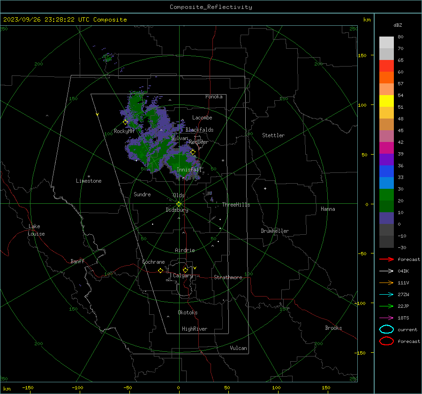
Task: Select the orange 60 dBZ color swatch
Action: tap(386, 77)
